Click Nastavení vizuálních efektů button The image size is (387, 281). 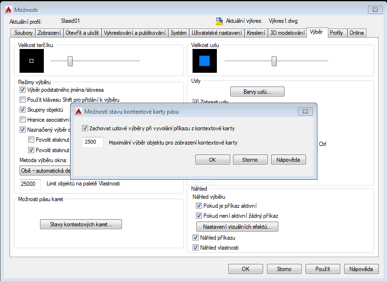[x=237, y=227]
